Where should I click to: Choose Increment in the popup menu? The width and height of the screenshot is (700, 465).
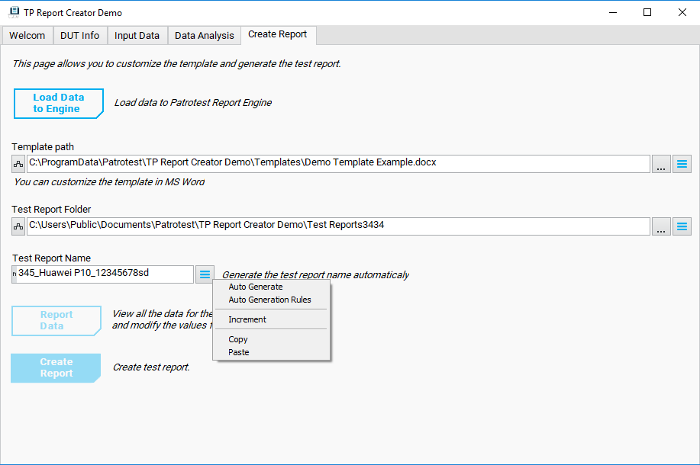[247, 320]
